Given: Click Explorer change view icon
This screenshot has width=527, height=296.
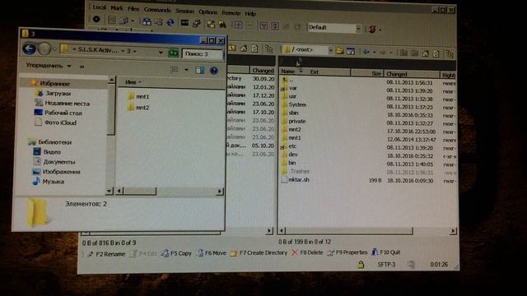Looking at the screenshot, I should coord(174,69).
